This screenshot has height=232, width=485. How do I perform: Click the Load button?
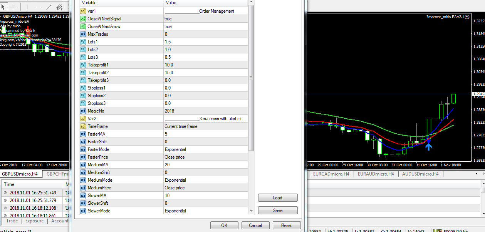[277, 198]
